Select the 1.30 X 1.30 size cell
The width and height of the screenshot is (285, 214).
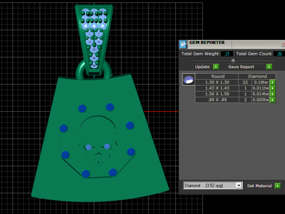click(x=217, y=82)
